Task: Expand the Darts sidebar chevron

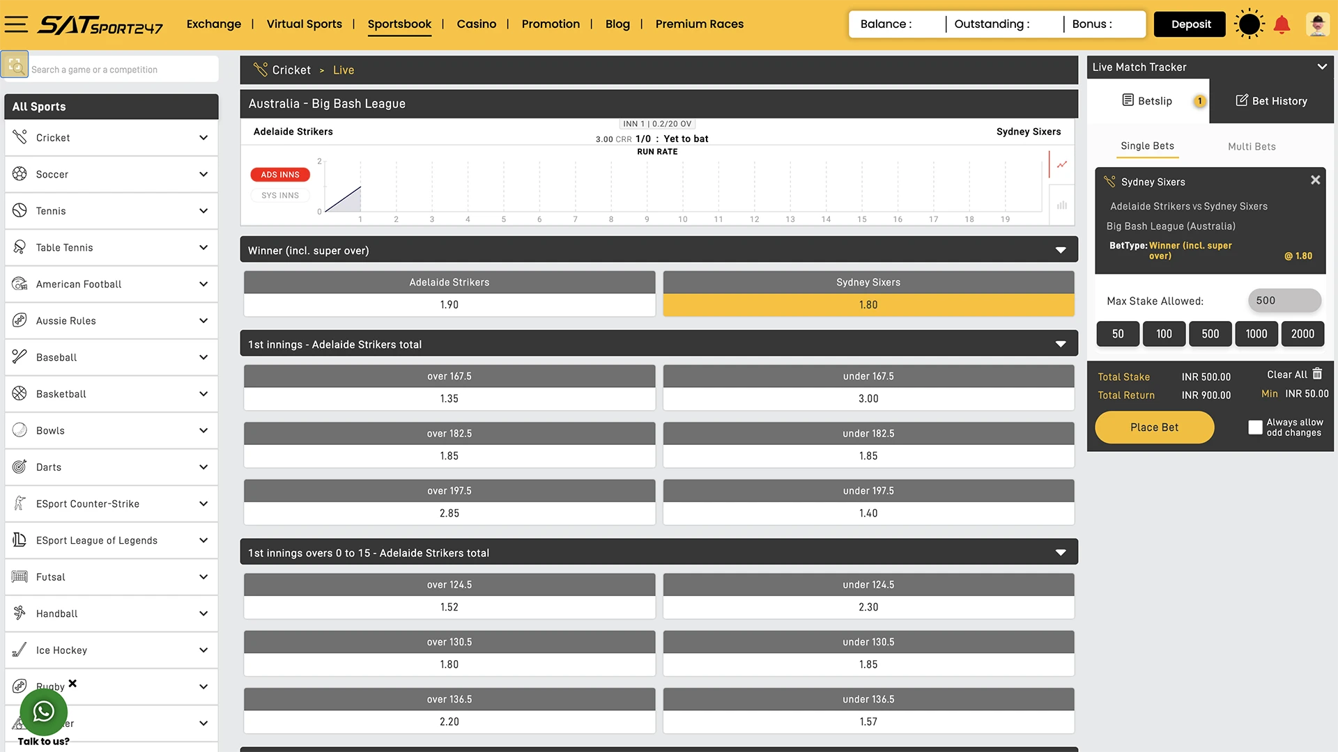Action: click(x=203, y=467)
